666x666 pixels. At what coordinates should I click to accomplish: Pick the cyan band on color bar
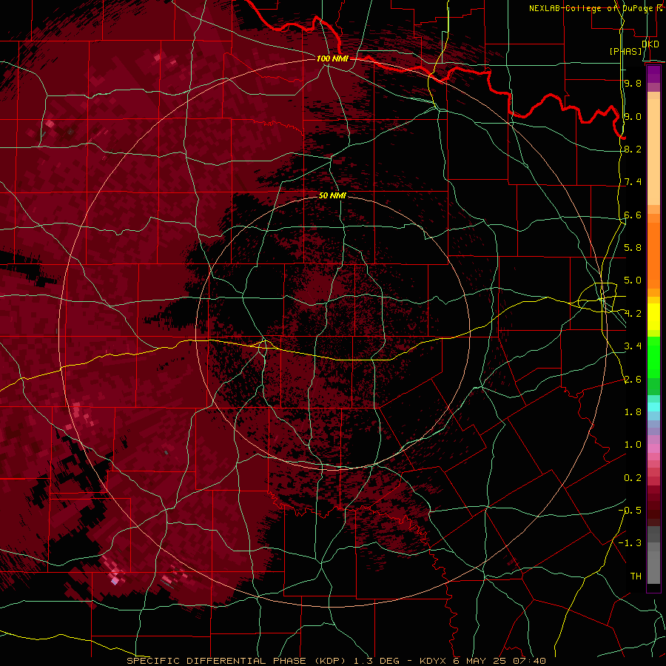pos(653,407)
